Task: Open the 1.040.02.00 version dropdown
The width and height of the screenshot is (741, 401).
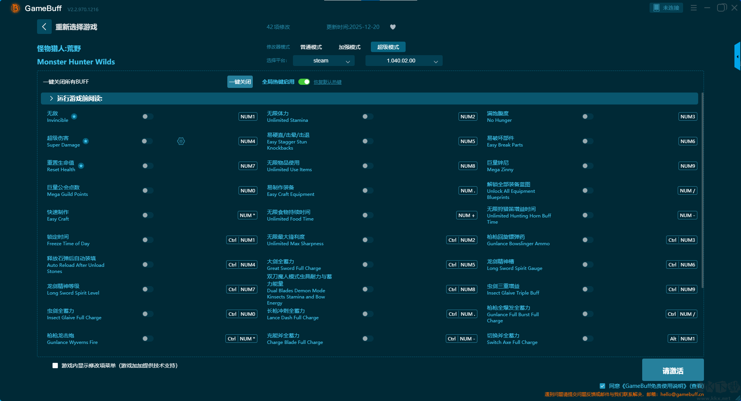Action: point(404,61)
